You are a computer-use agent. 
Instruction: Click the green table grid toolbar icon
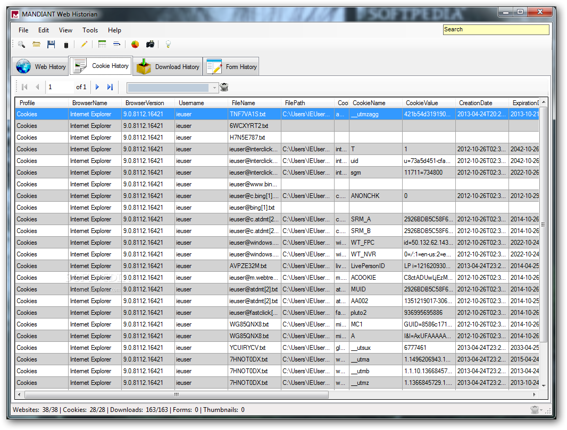pyautogui.click(x=102, y=44)
